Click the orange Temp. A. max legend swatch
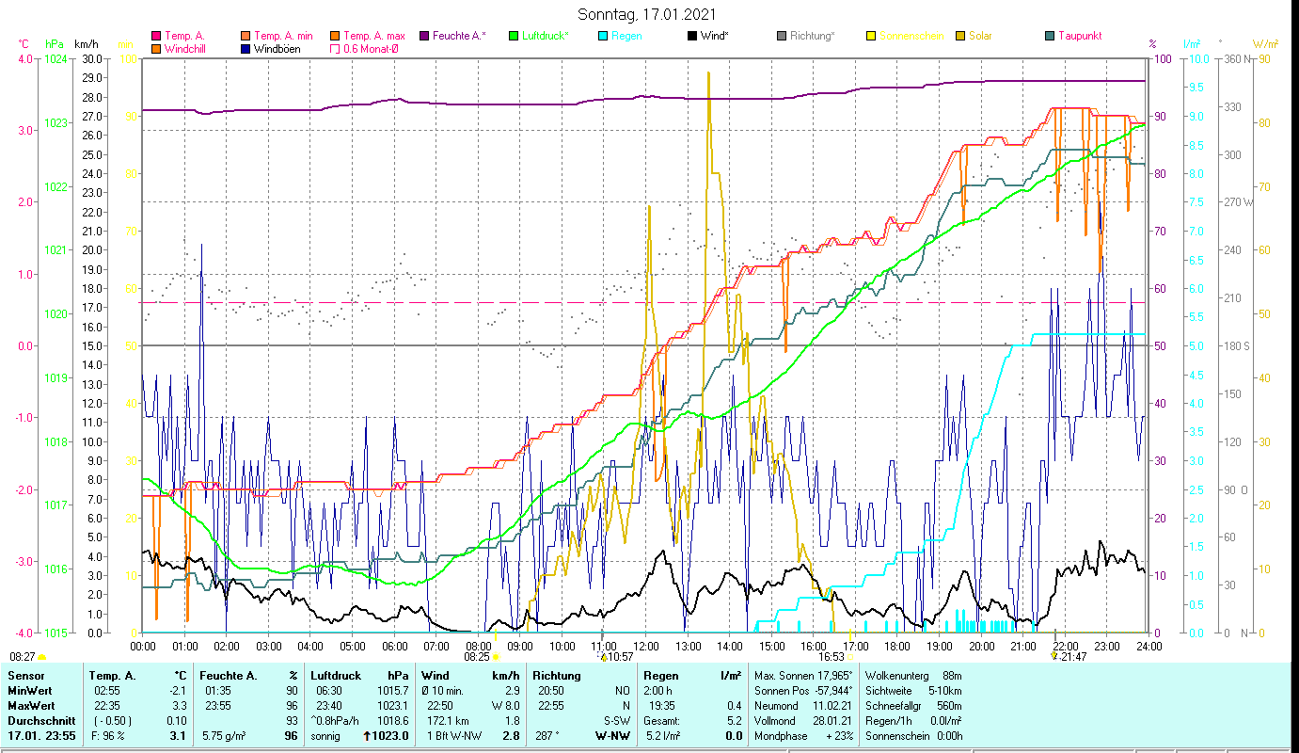This screenshot has width=1299, height=753. (x=335, y=36)
